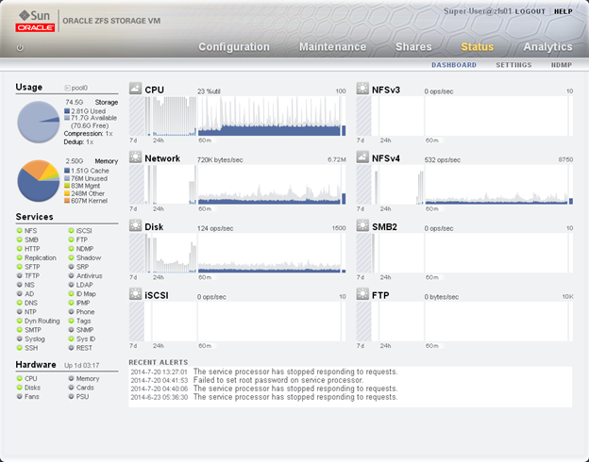The width and height of the screenshot is (589, 462).
Task: Click the '124 ops/sec' Disk value
Action: click(x=215, y=228)
